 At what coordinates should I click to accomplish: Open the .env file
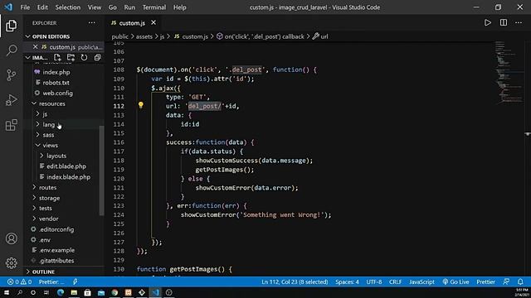pyautogui.click(x=45, y=239)
